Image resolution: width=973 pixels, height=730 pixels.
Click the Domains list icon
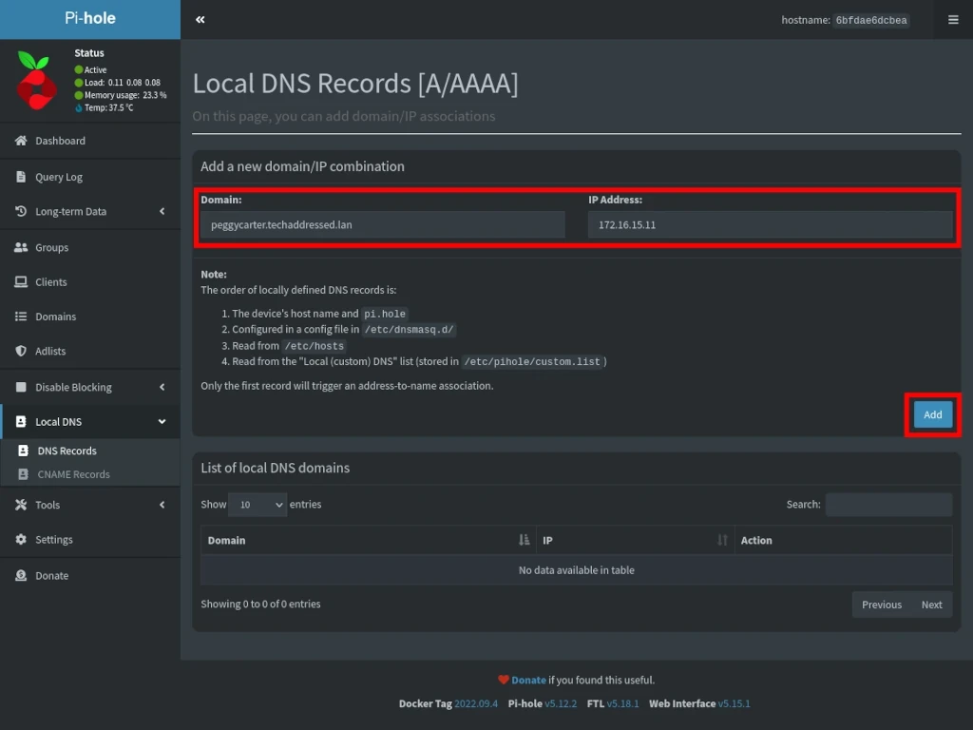coord(21,316)
